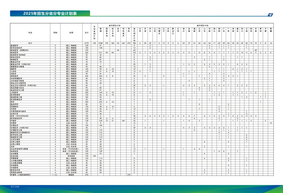
Task: Click the 北京 province column header
Action: click(x=140, y=30)
